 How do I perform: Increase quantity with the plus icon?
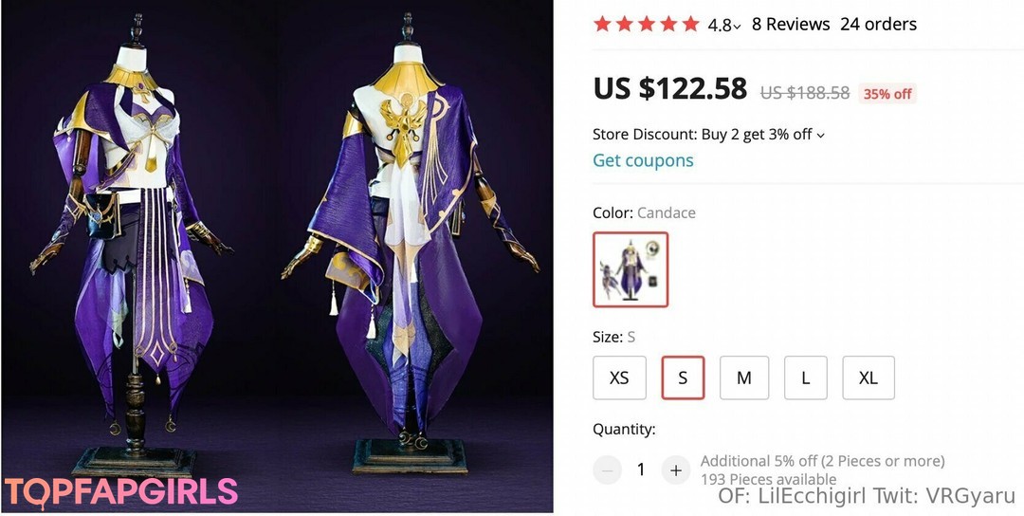tap(675, 470)
